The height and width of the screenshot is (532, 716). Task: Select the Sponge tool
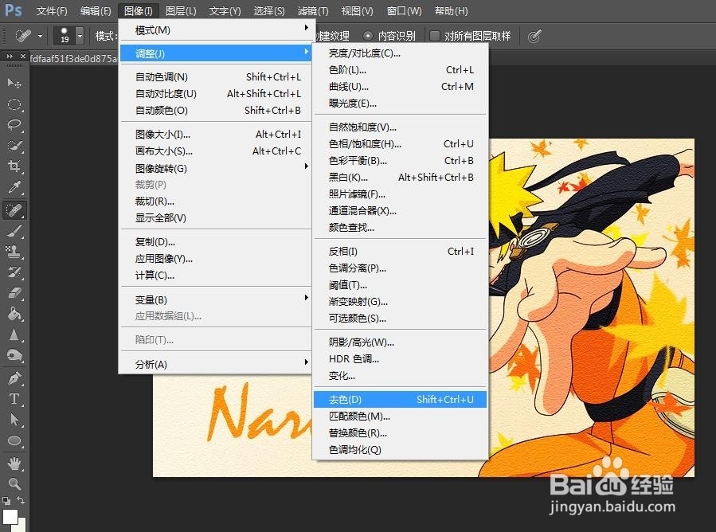pos(14,356)
